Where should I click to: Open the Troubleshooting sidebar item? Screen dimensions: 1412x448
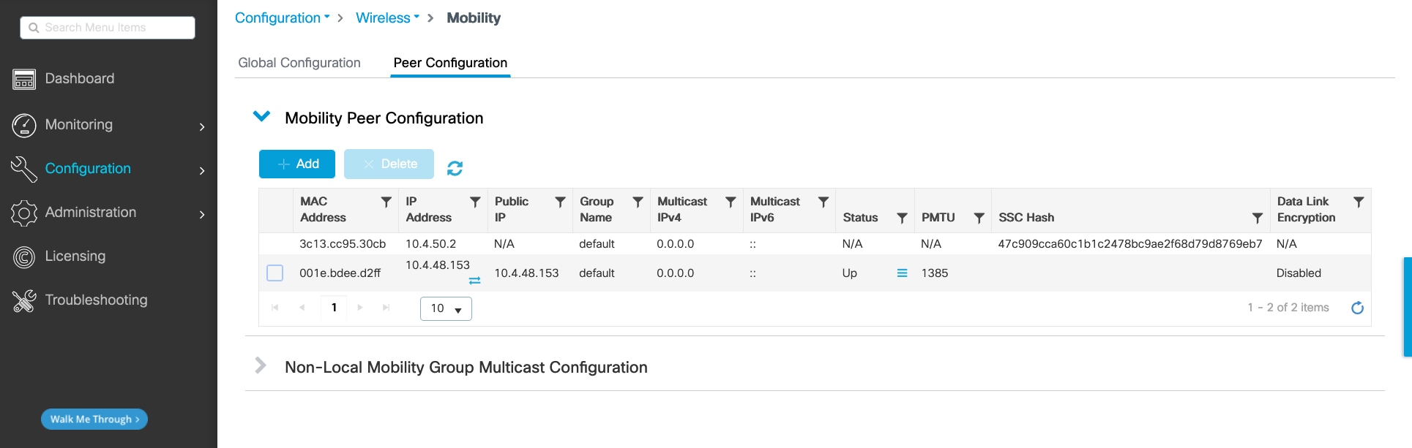pos(96,300)
